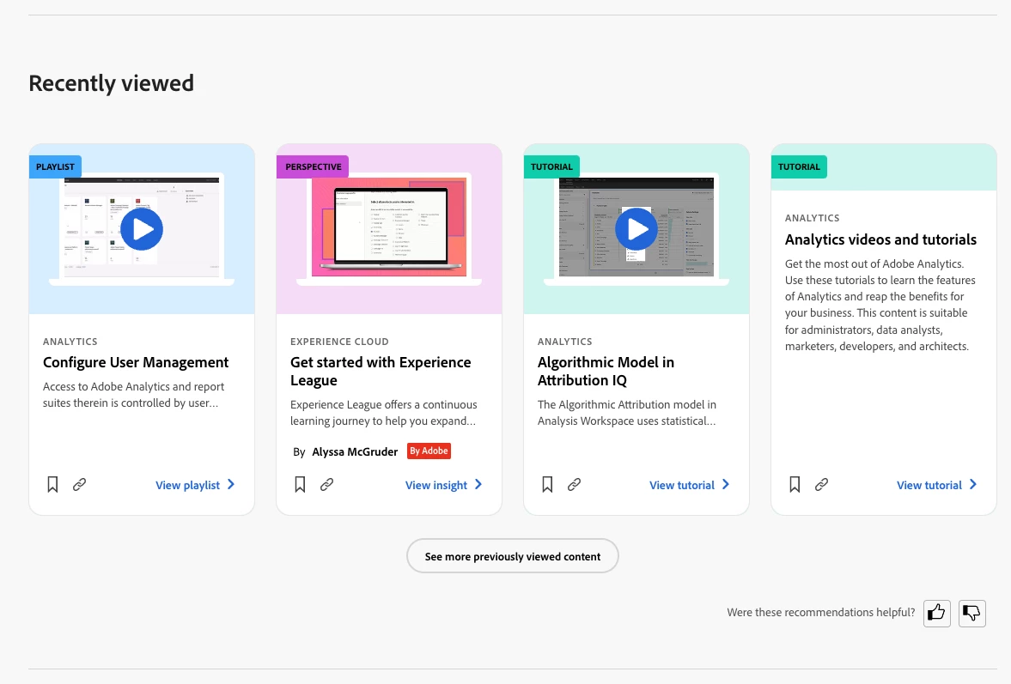Open the Algorithmic Model in Attribution IQ title

point(606,371)
